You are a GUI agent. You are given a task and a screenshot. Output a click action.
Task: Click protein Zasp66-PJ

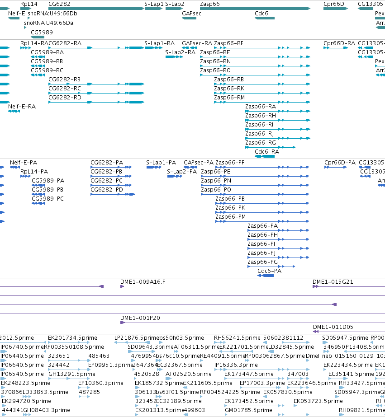[261, 253]
